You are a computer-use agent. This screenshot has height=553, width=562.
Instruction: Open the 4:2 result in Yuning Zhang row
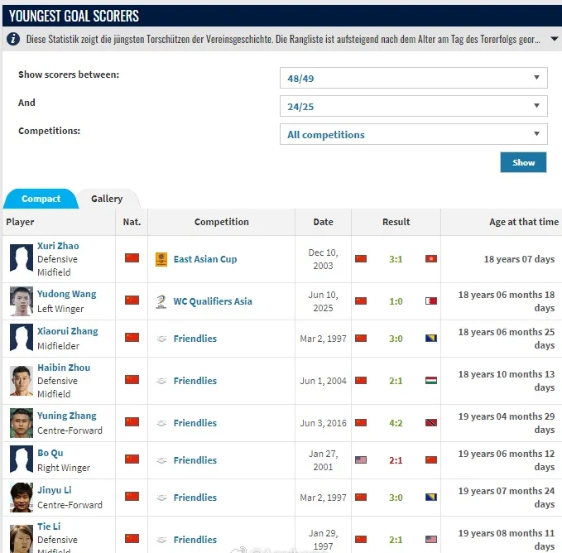(x=396, y=423)
